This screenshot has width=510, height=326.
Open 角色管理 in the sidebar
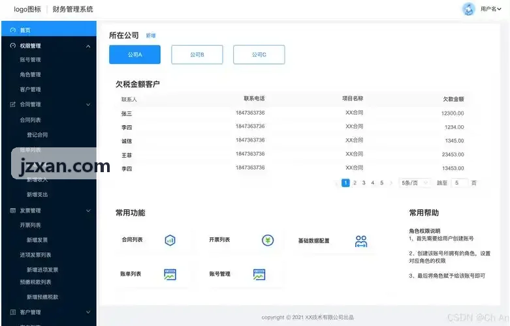point(30,75)
